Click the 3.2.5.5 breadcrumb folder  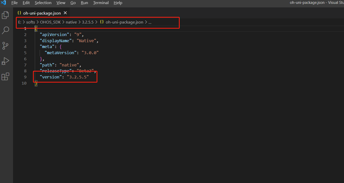tap(88, 22)
